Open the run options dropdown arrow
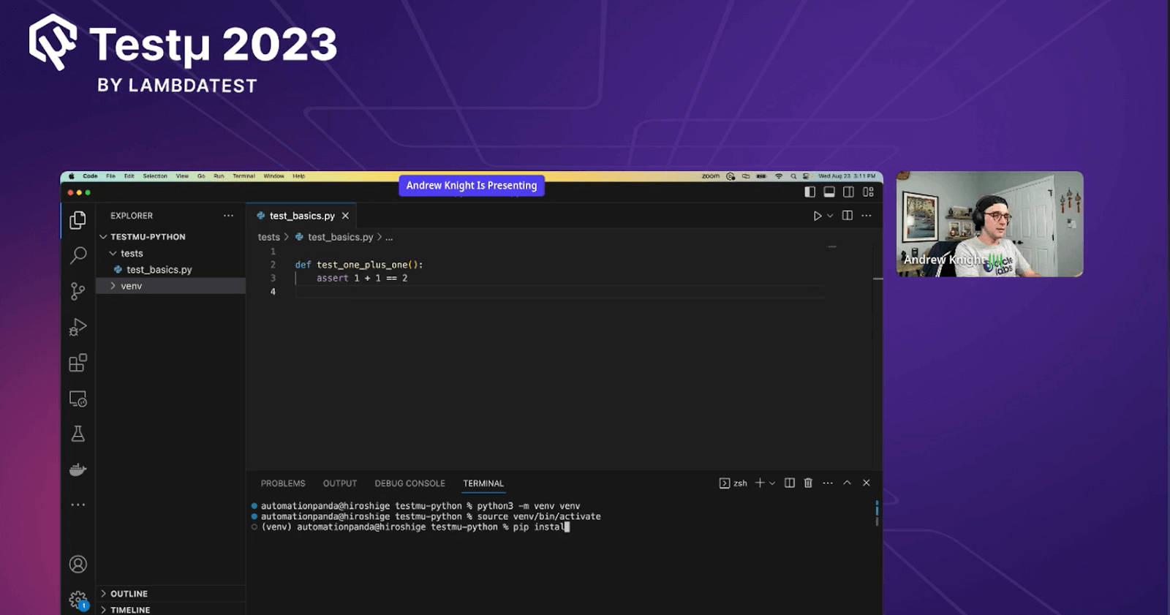 pyautogui.click(x=830, y=216)
